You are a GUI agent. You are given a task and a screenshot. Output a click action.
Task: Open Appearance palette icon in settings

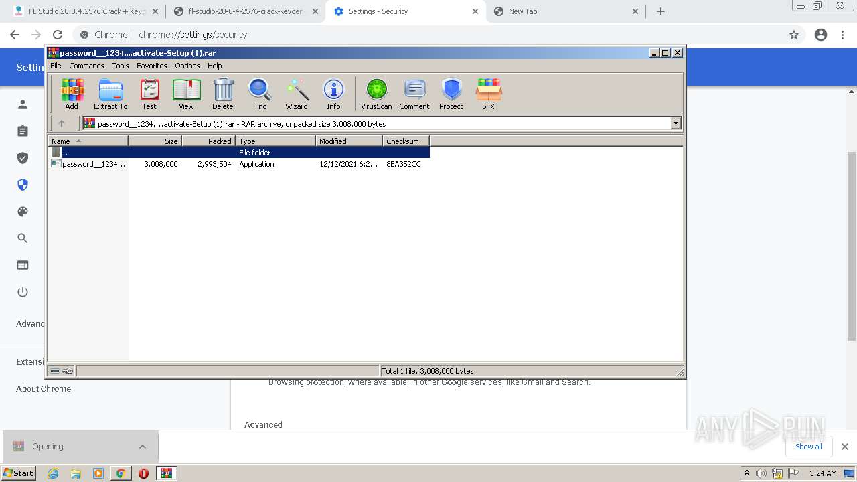23,212
